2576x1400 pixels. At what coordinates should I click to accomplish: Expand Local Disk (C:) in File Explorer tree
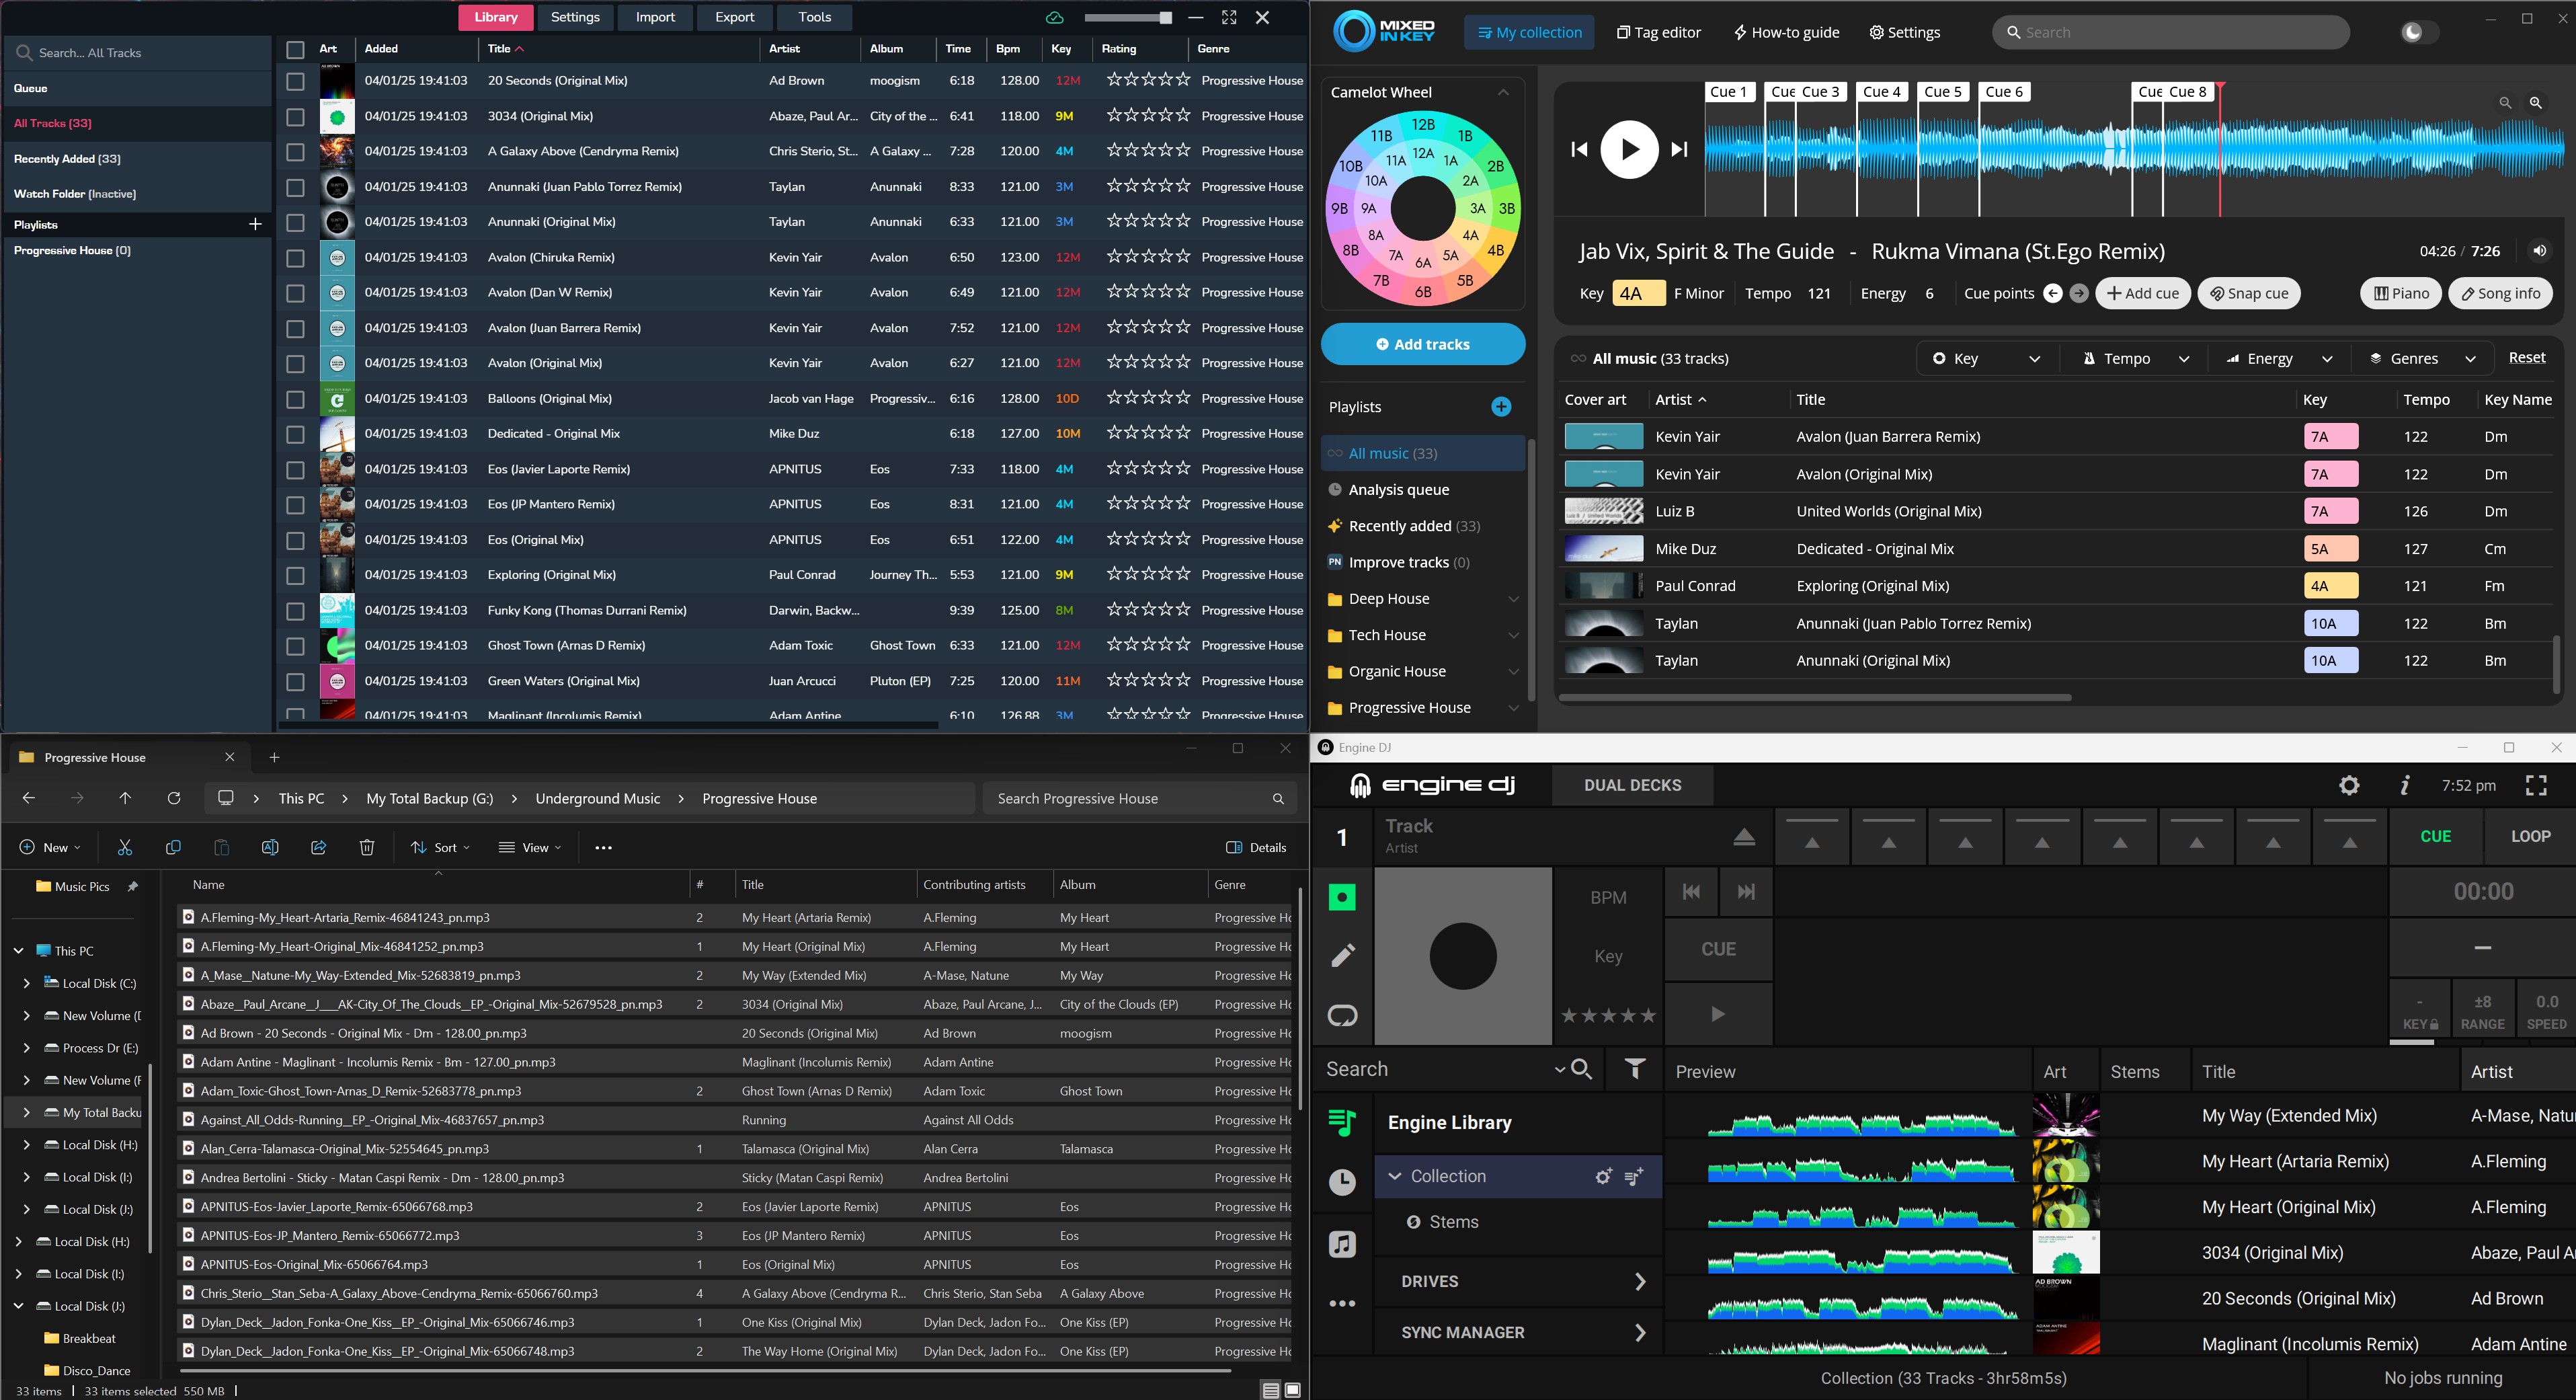(26, 983)
